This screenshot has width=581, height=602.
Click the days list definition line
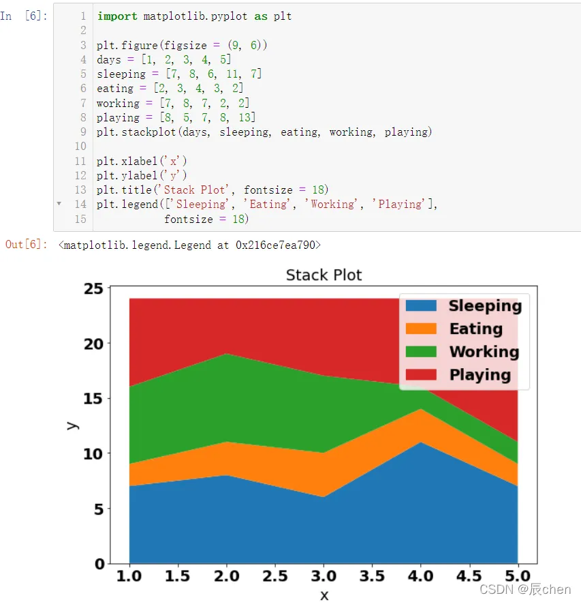[163, 59]
